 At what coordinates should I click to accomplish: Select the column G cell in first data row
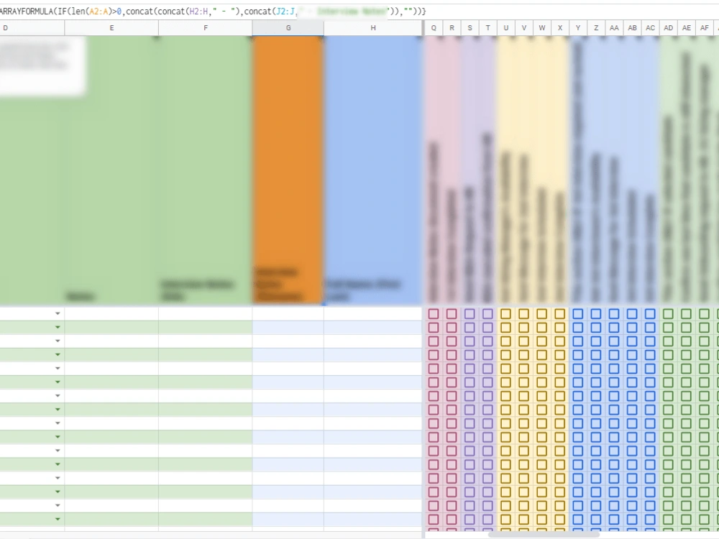click(x=288, y=314)
